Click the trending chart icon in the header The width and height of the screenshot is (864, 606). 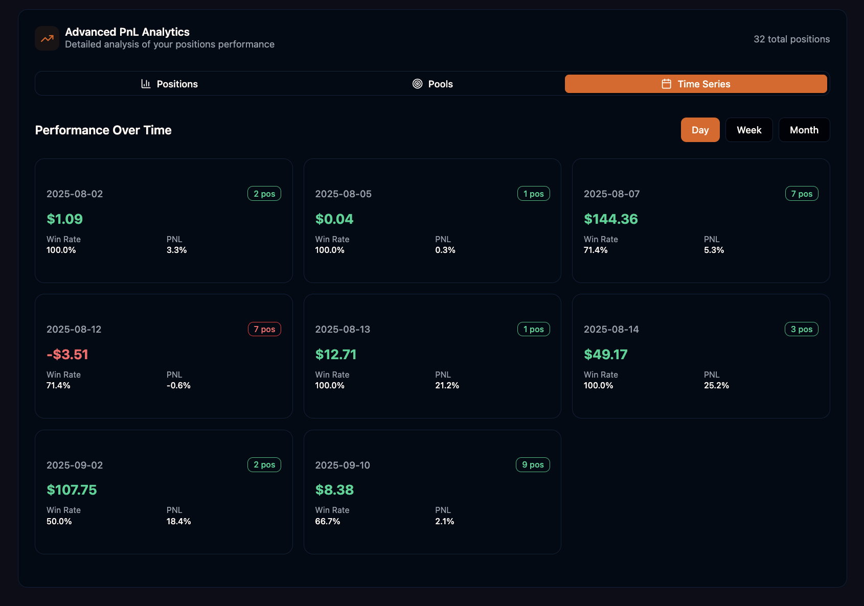click(x=47, y=38)
